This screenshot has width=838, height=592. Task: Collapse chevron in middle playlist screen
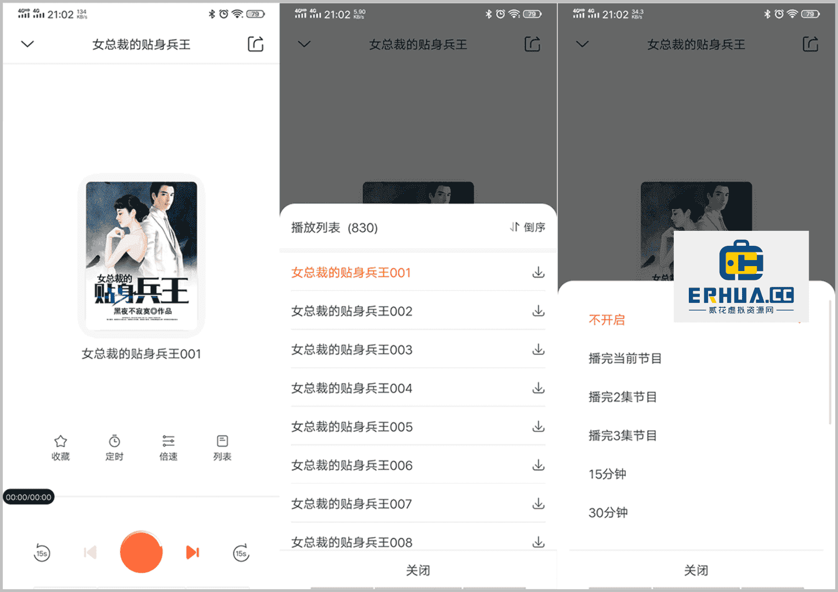pyautogui.click(x=304, y=44)
